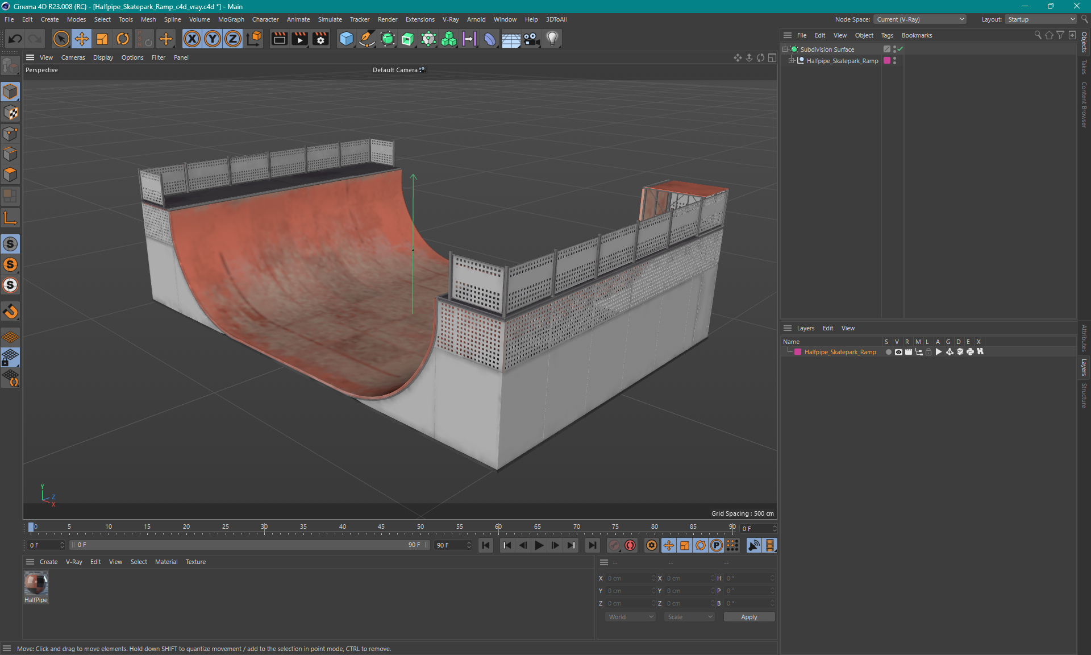Toggle Halfpipe layer lock icon
The width and height of the screenshot is (1091, 655).
coord(928,352)
